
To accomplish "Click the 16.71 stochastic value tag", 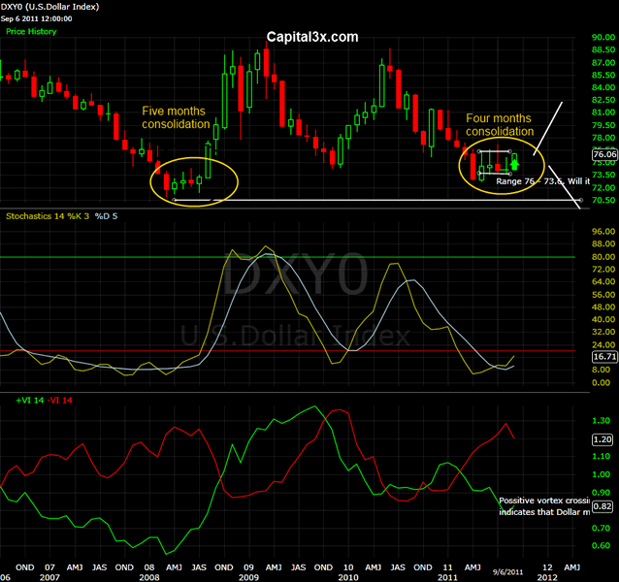I will click(x=604, y=357).
